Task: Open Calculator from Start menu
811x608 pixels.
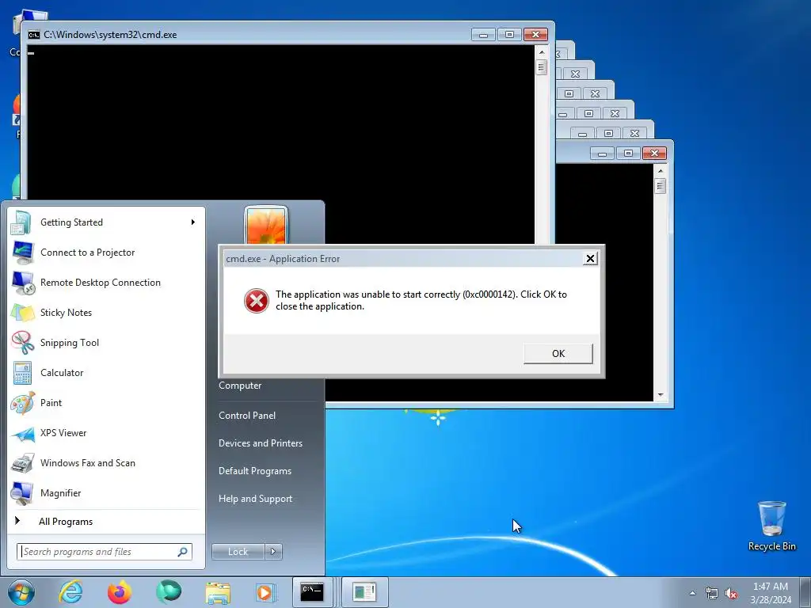Action: pos(107,373)
